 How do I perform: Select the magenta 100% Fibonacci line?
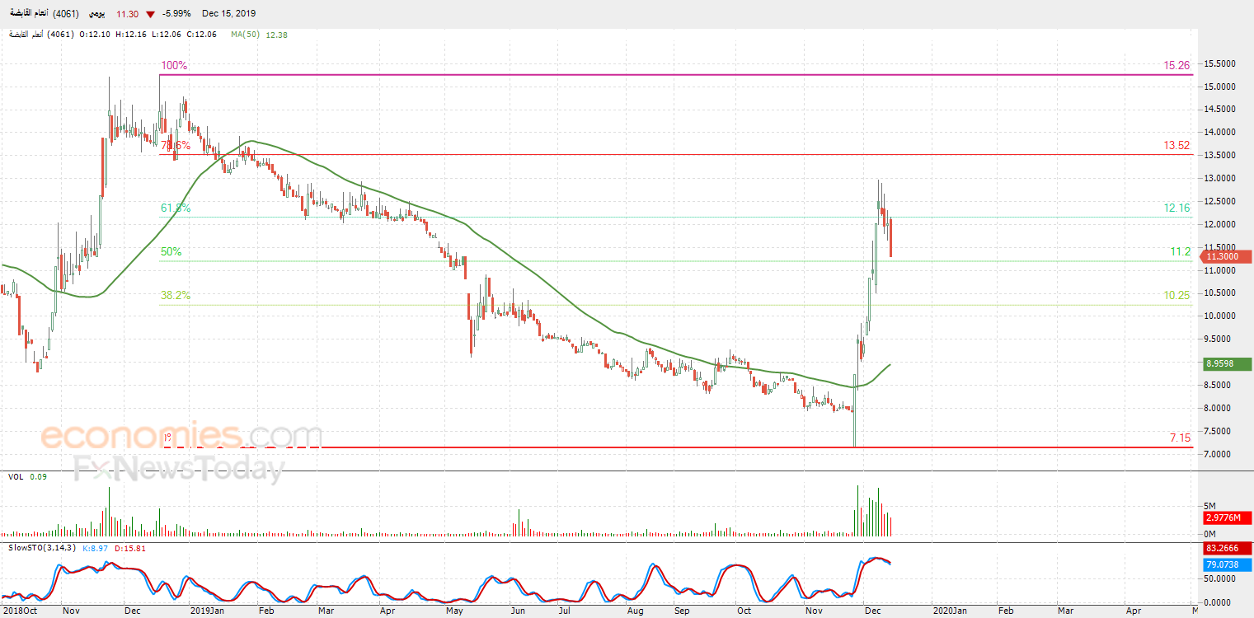tap(676, 75)
